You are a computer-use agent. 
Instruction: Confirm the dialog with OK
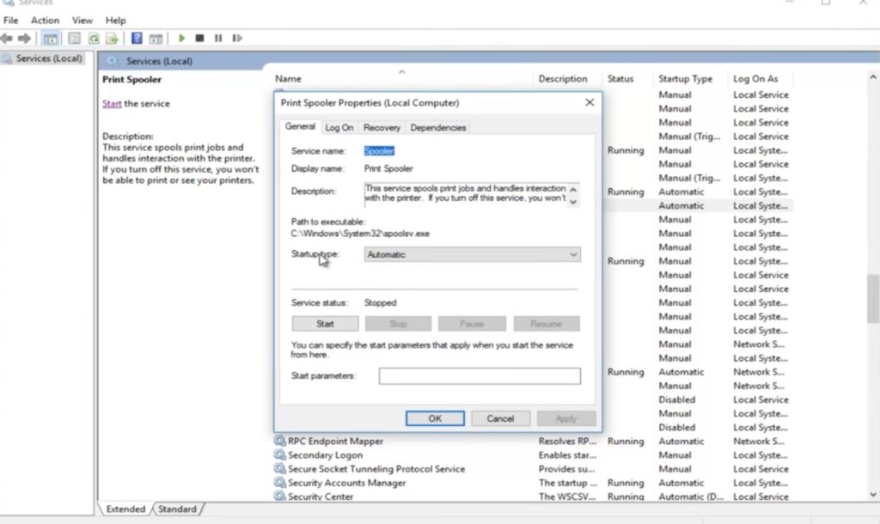click(435, 418)
